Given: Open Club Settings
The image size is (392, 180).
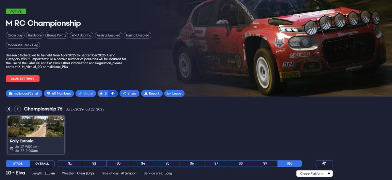Looking at the screenshot, I should pyautogui.click(x=23, y=79).
